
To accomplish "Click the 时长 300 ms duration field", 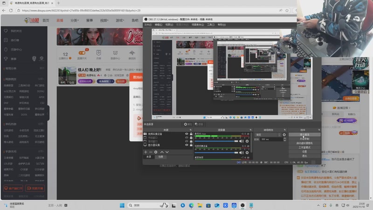I will pos(271,139).
